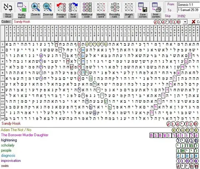Expand the Codes dropdown arrow

tap(185, 22)
